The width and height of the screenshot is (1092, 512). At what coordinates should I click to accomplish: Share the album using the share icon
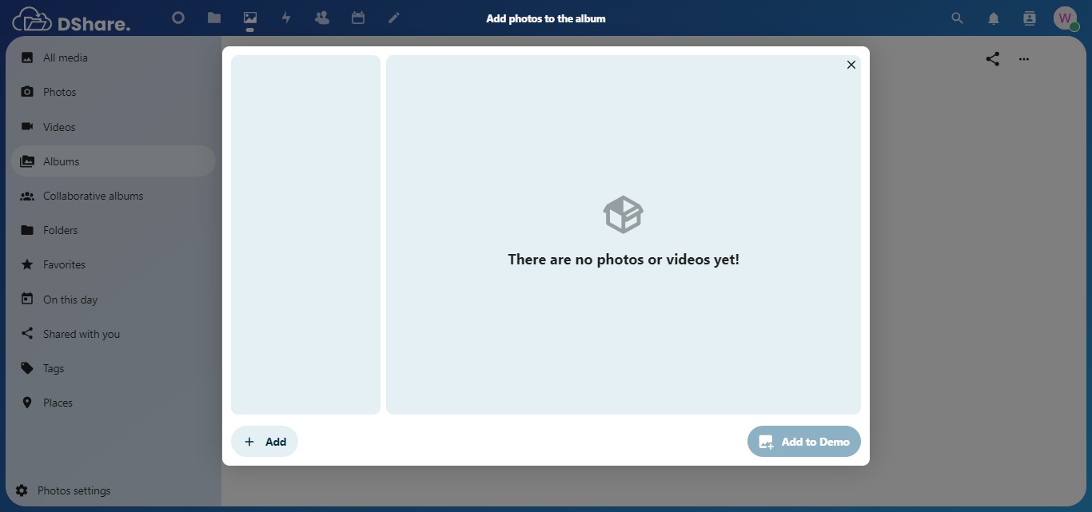coord(992,58)
